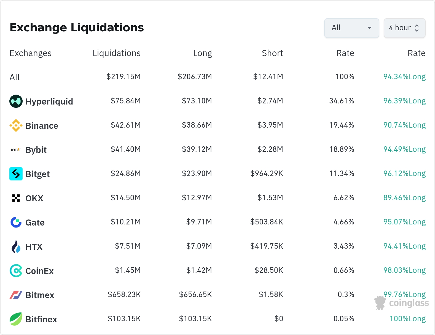Click the Bitmex logo icon
435x335 pixels.
[16, 295]
